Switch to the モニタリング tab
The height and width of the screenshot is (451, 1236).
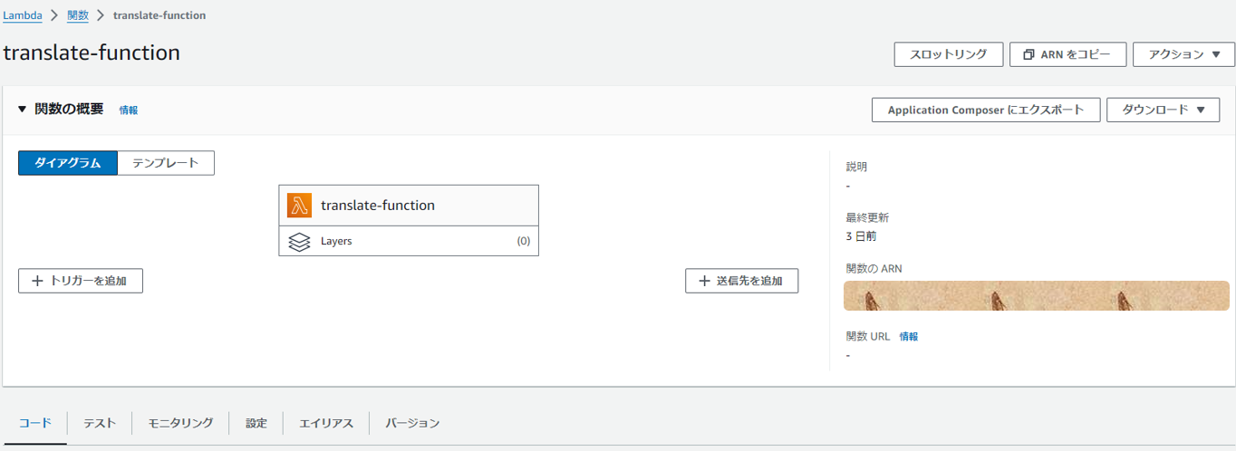(180, 423)
